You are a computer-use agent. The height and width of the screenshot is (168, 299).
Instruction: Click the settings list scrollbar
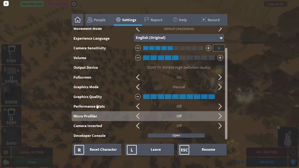pyautogui.click(x=226, y=93)
